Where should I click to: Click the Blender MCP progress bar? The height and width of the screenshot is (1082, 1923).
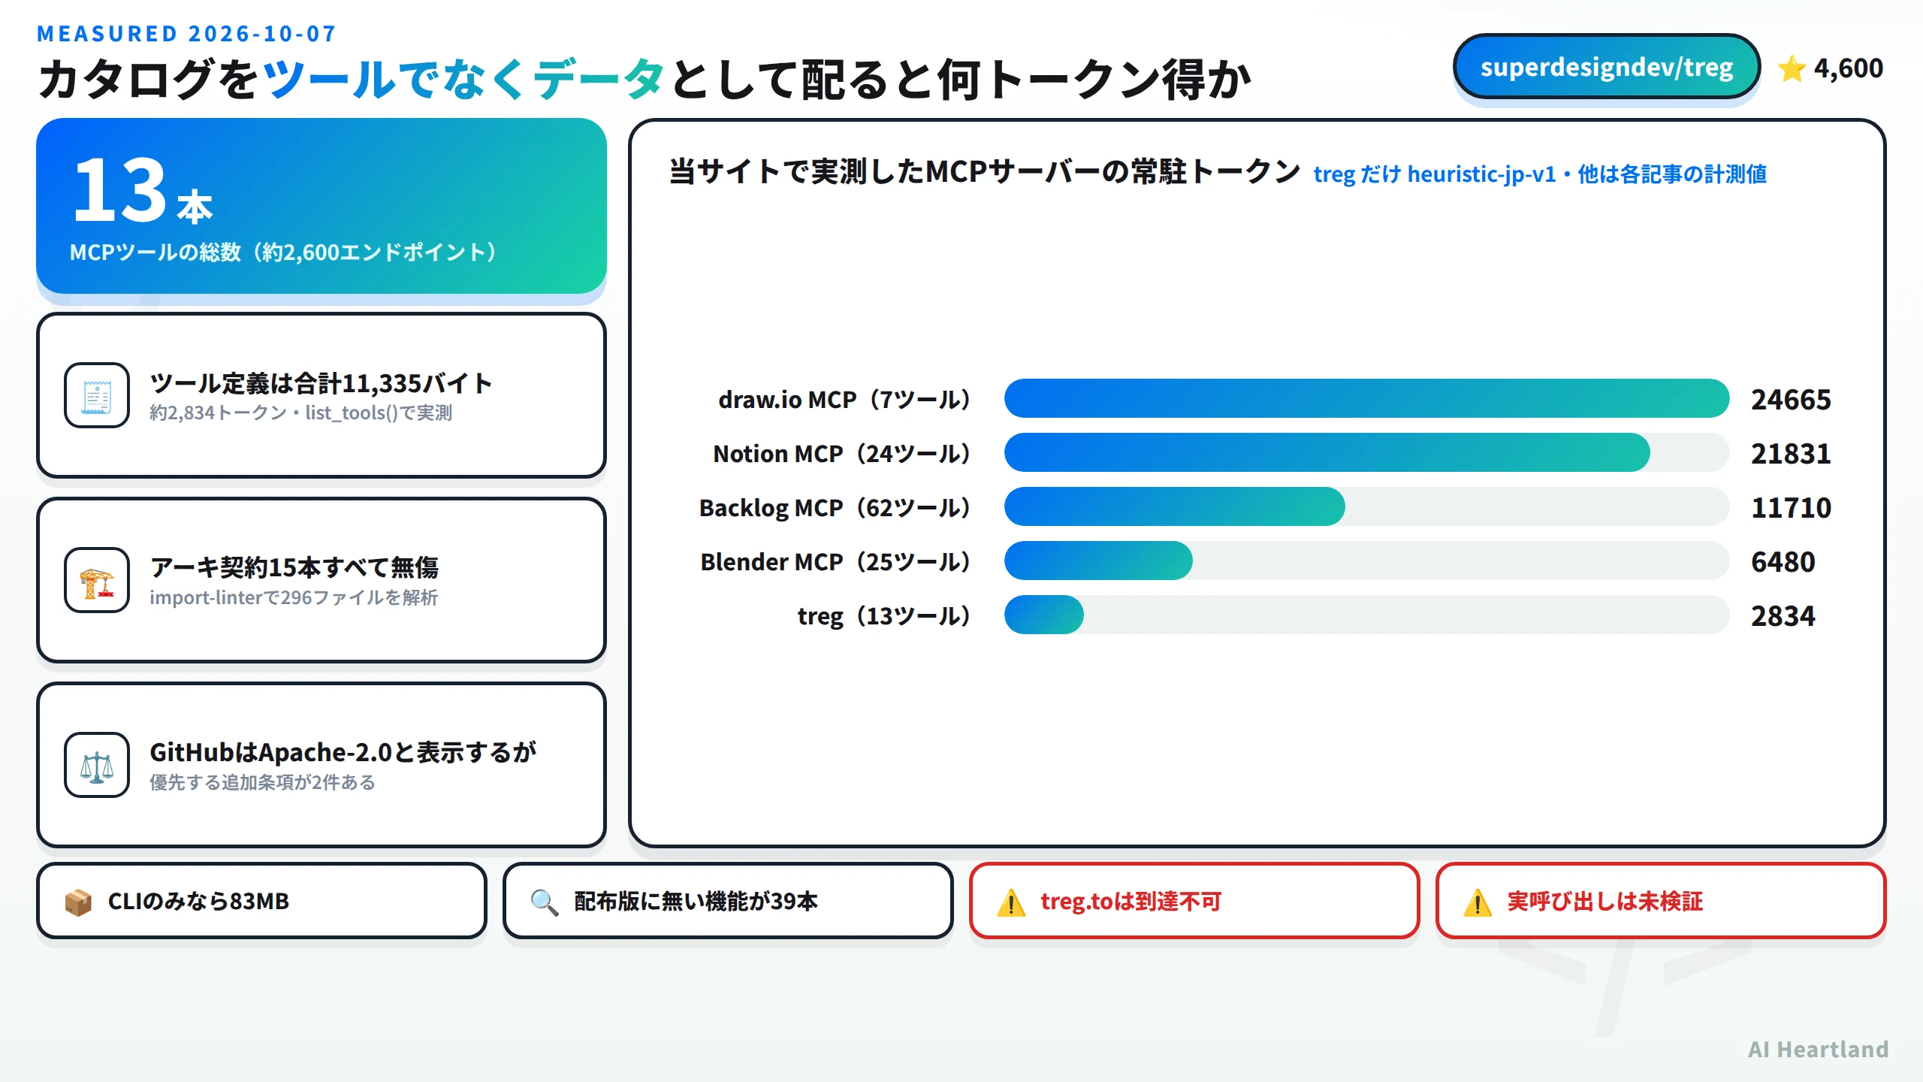tap(1366, 561)
